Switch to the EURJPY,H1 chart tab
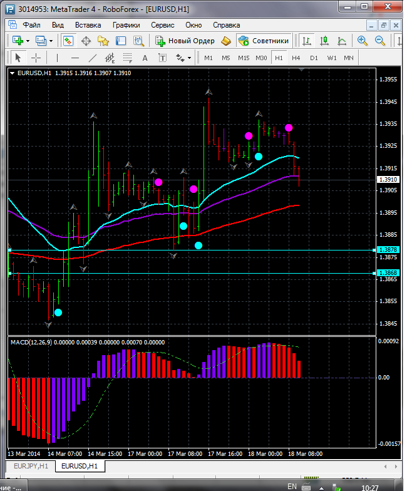Viewport: 407px width, 491px height. coord(31,466)
